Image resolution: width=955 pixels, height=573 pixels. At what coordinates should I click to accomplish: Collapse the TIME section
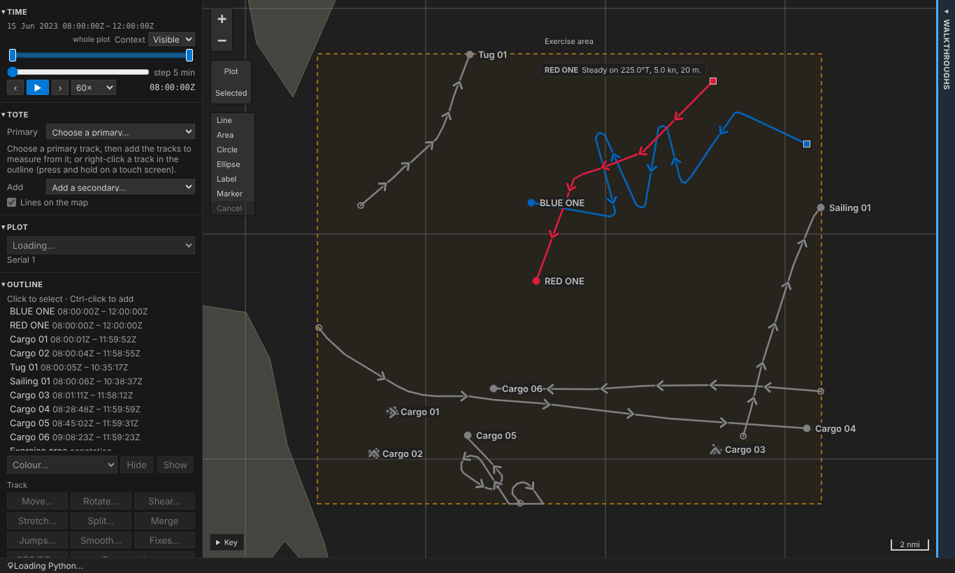[x=15, y=12]
